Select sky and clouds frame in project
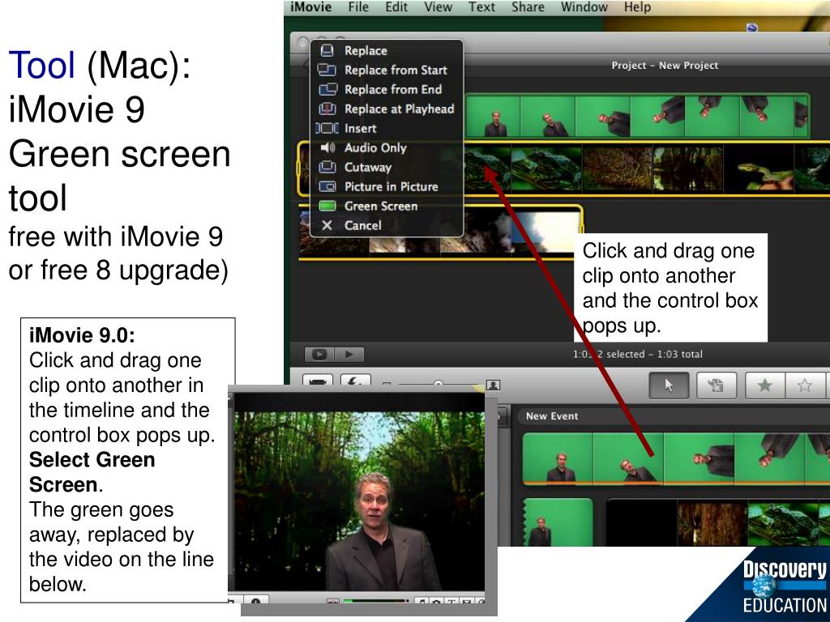This screenshot has height=622, width=830. point(545,232)
